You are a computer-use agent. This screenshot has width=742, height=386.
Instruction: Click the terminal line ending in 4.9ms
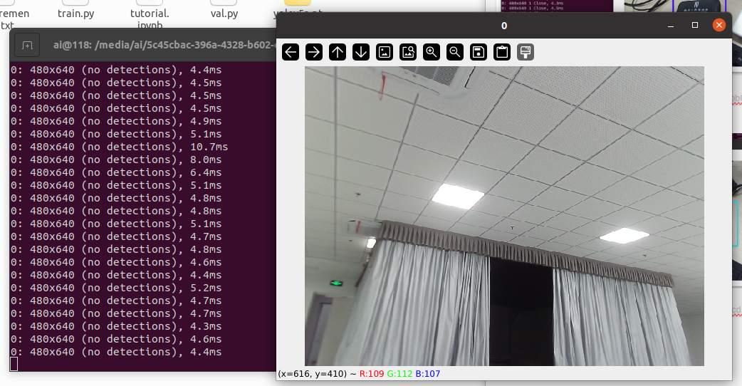tap(116, 121)
